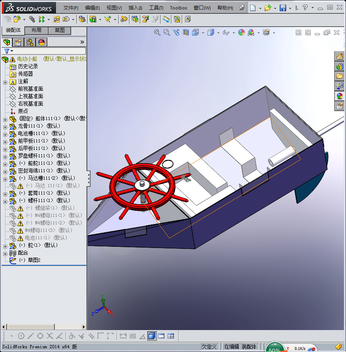Click the Show Hidden Components icon

tap(82, 19)
